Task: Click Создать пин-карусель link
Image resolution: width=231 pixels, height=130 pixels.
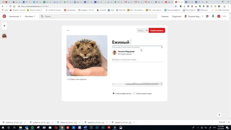Action: 77,79
